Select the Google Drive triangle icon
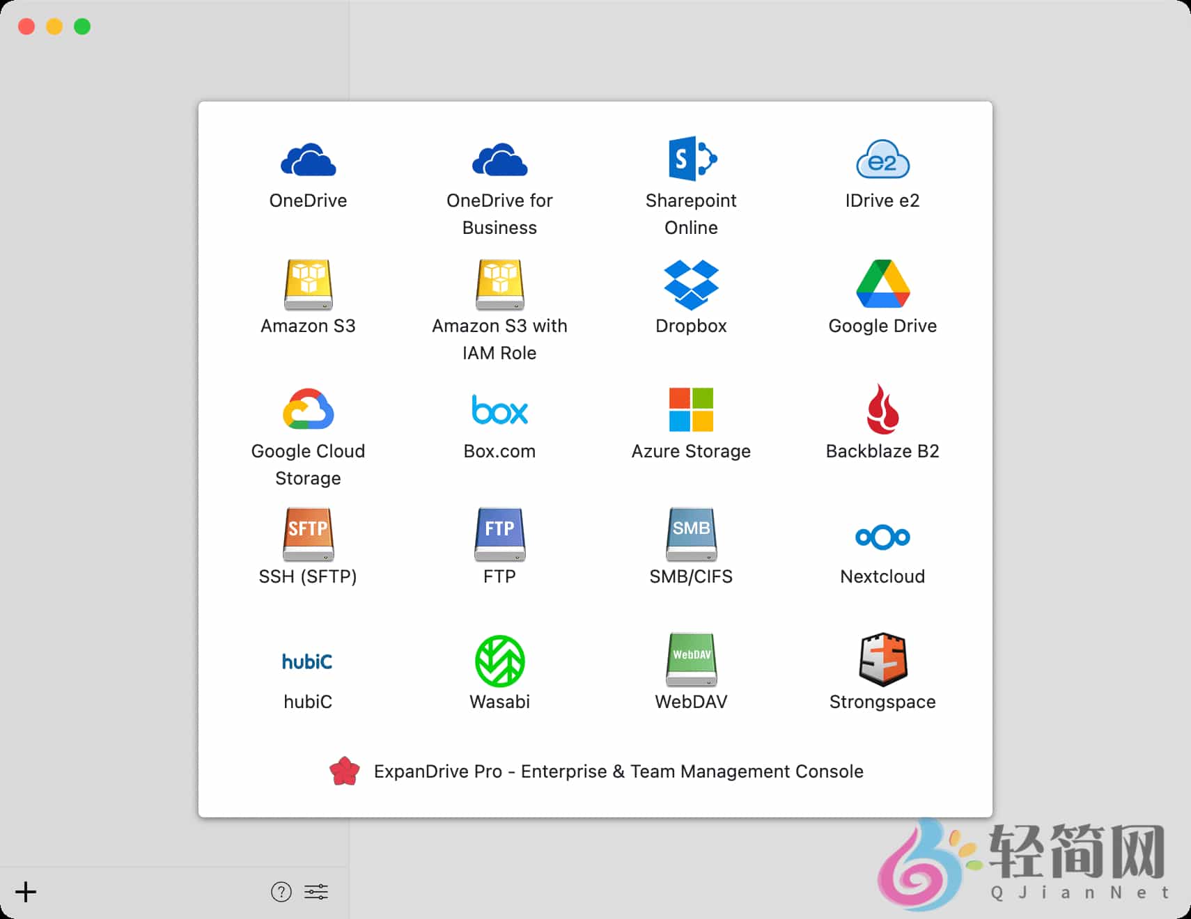This screenshot has width=1191, height=919. [882, 284]
